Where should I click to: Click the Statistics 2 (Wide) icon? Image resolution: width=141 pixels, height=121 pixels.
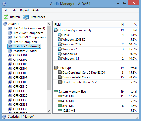[x=10, y=51]
